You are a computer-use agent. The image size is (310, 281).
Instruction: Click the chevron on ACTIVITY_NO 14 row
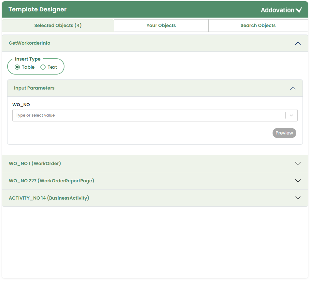pyautogui.click(x=298, y=198)
